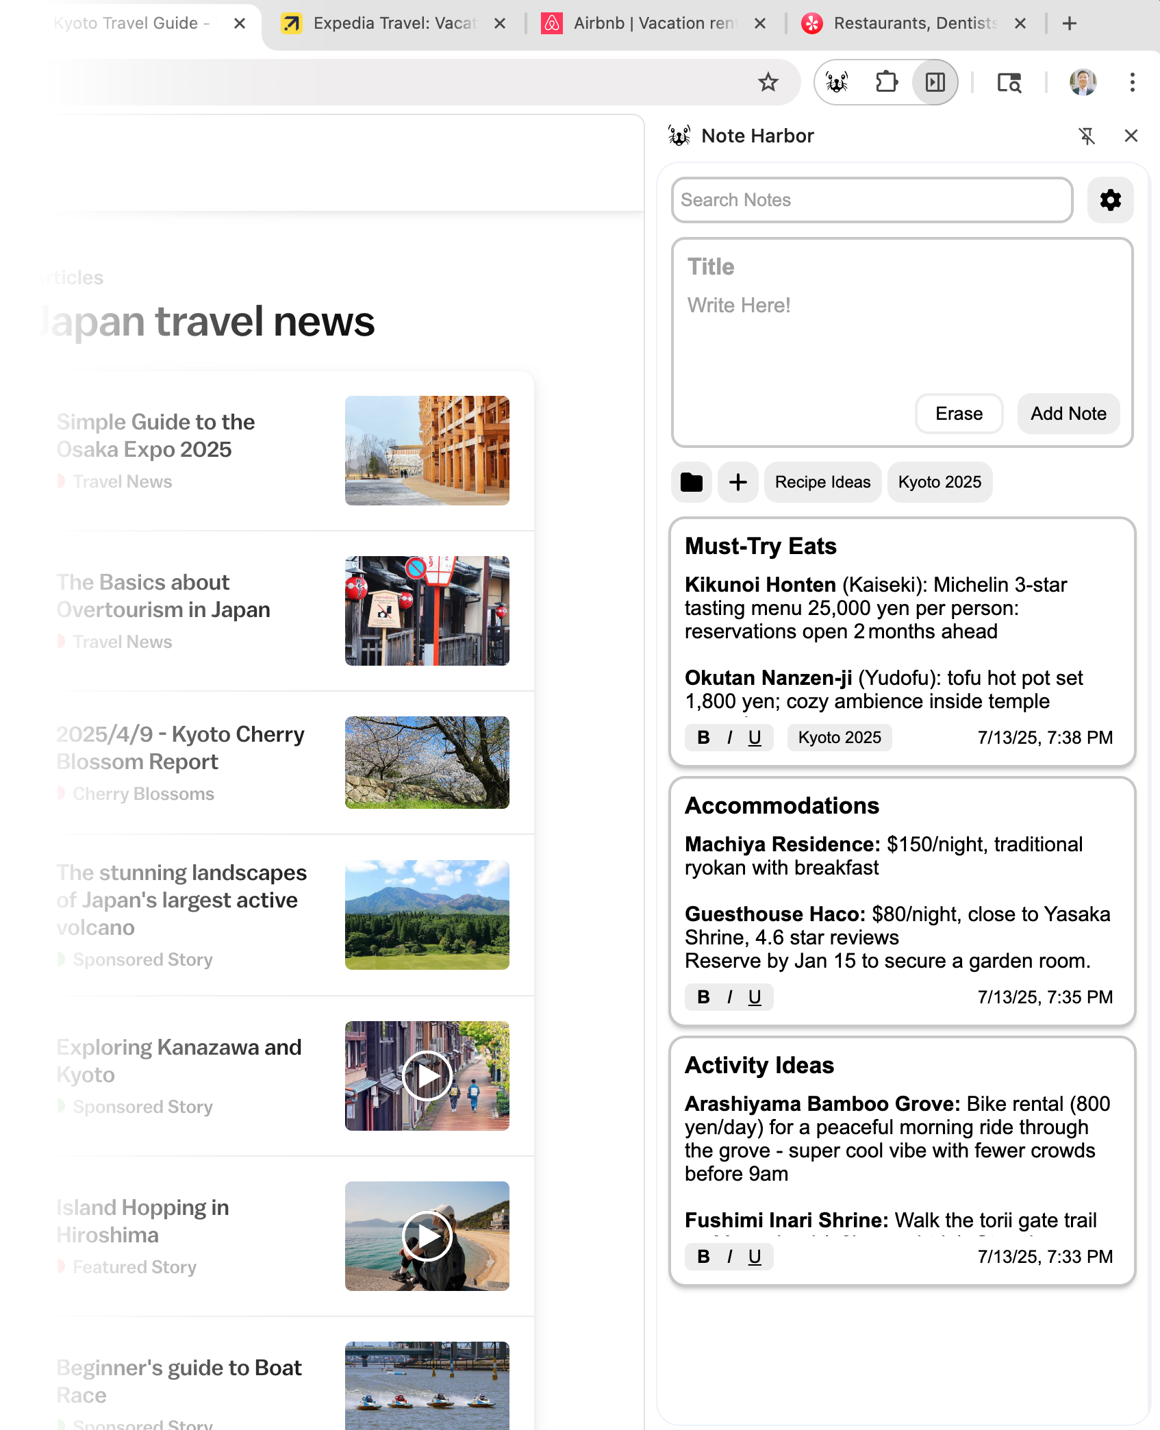Click the folder icon in notes panel
Image resolution: width=1160 pixels, height=1430 pixels.
click(x=692, y=482)
